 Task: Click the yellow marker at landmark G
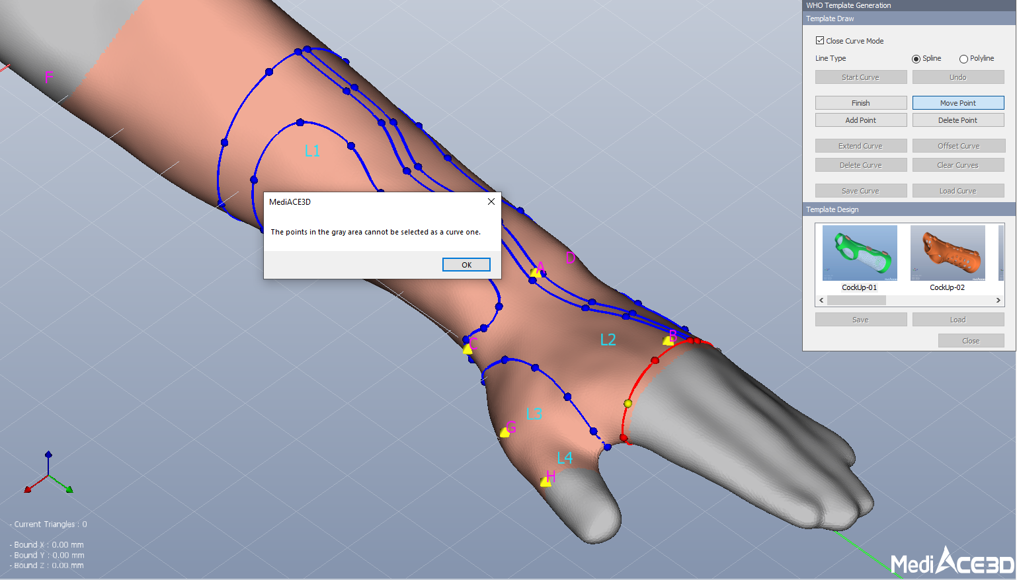pos(505,432)
